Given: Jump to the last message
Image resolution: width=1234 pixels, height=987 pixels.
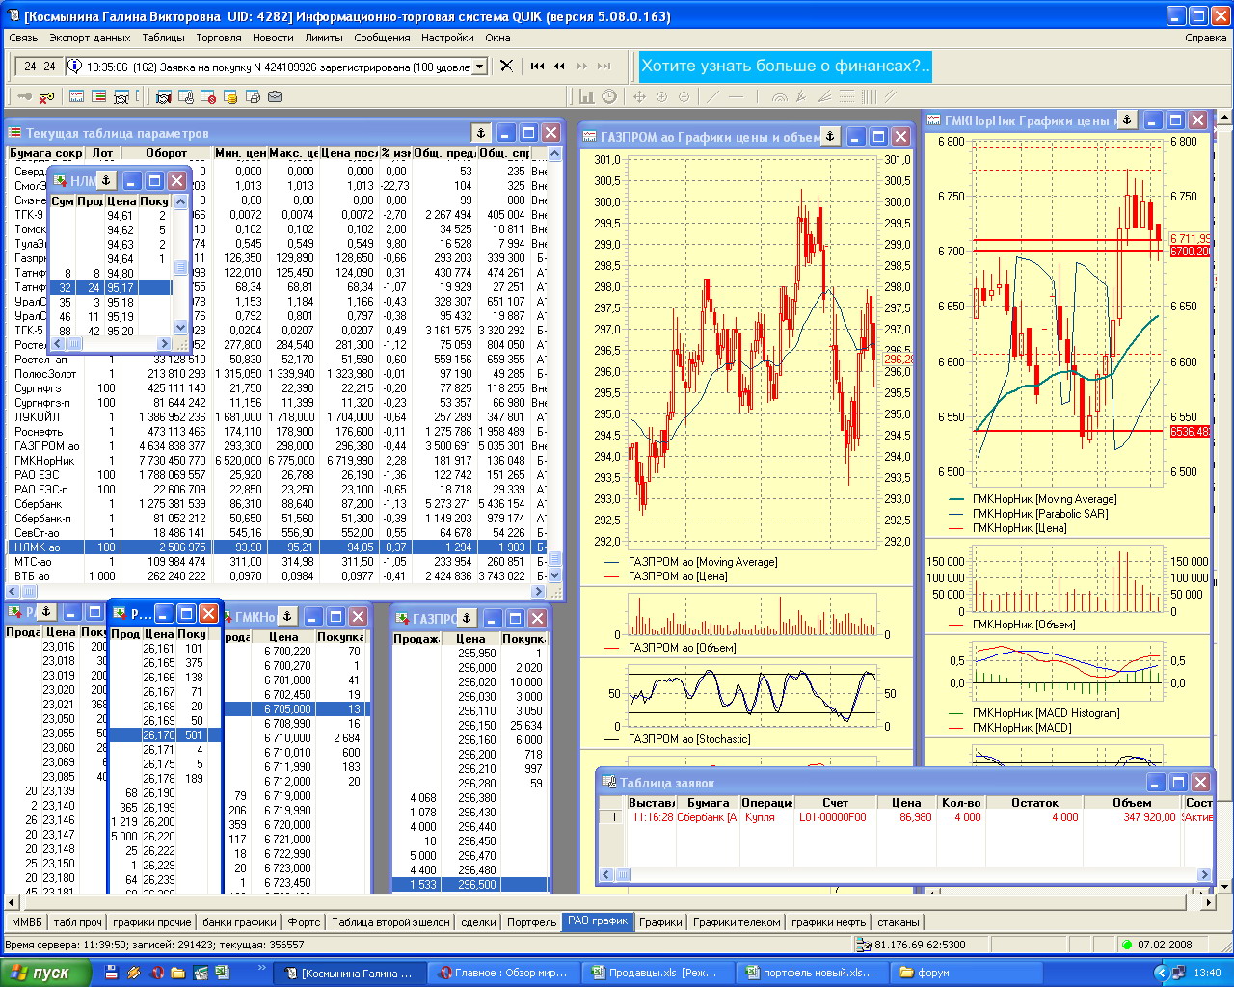Looking at the screenshot, I should click(x=604, y=66).
